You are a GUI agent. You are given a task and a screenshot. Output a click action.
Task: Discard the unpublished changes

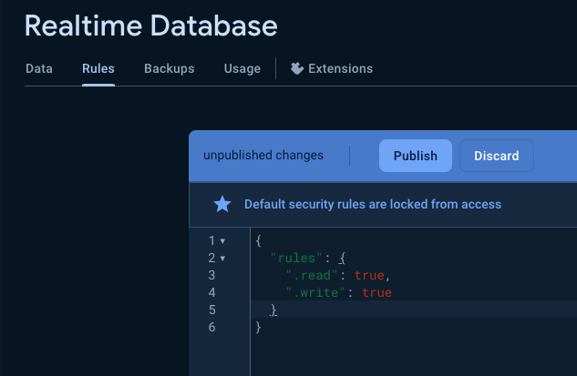(497, 156)
